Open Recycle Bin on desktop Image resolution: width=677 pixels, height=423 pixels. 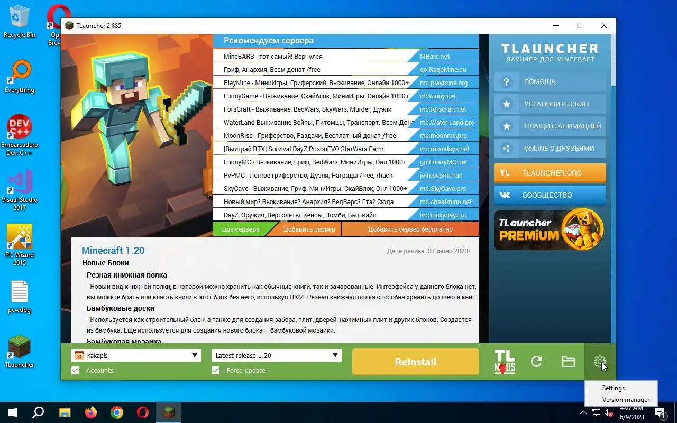coord(20,21)
